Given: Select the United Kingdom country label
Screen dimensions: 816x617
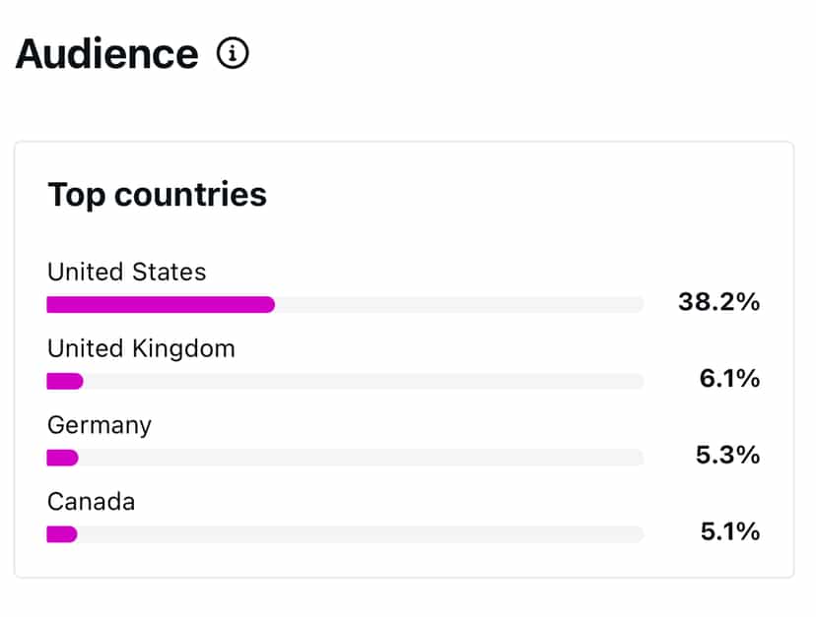Looking at the screenshot, I should [141, 348].
